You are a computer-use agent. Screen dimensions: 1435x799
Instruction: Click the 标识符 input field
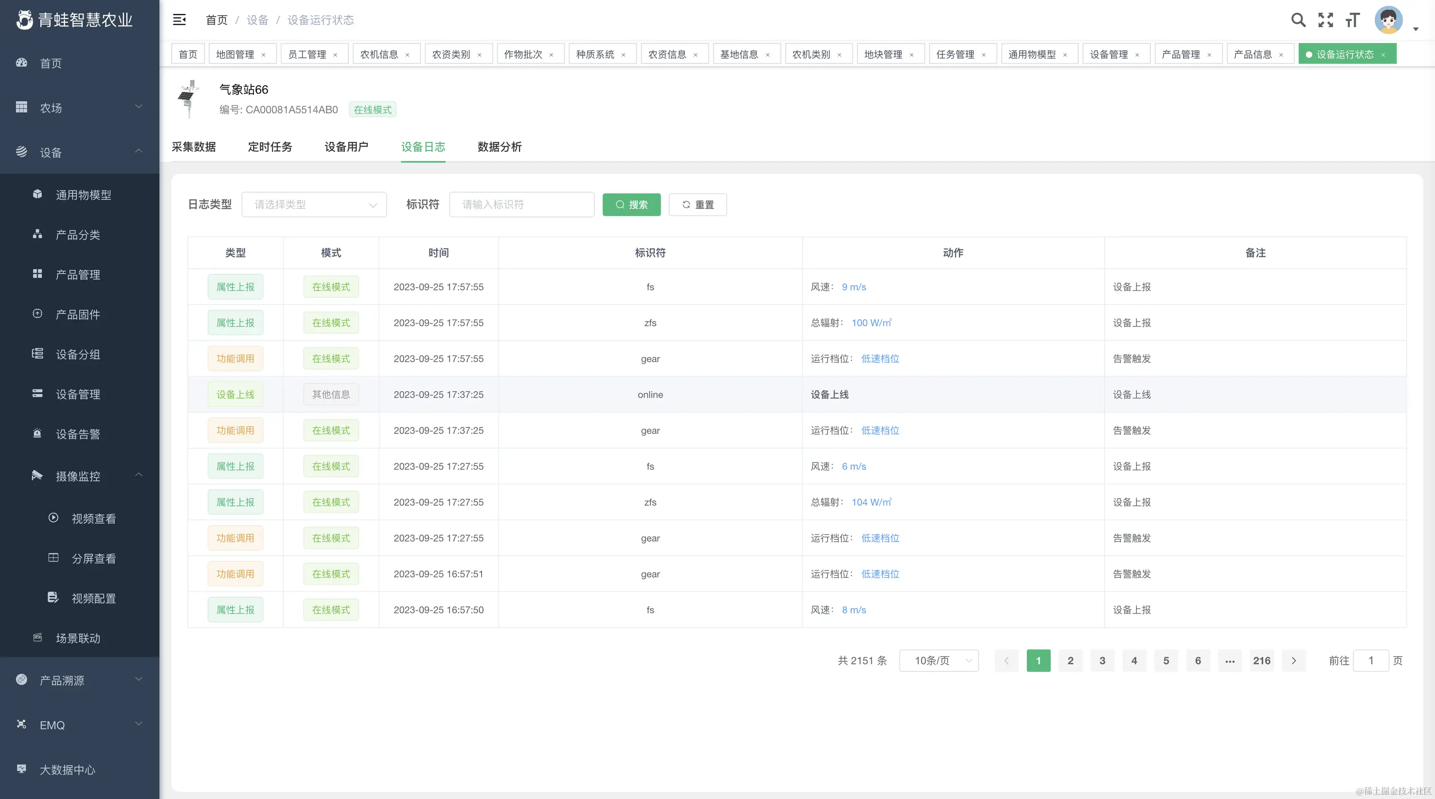pos(522,205)
